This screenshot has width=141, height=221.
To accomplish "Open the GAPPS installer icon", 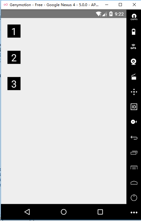I will (x=134, y=17).
